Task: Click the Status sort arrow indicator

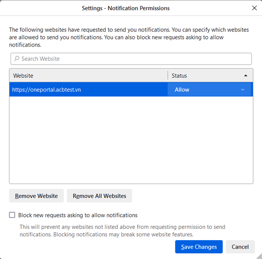Action: point(246,76)
